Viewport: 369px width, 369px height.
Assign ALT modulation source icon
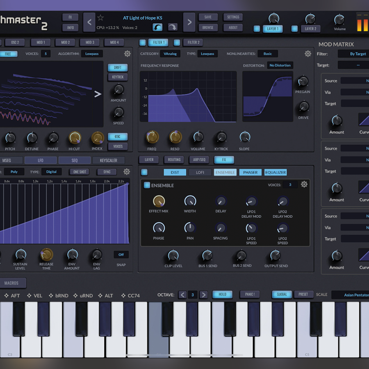(x=100, y=296)
